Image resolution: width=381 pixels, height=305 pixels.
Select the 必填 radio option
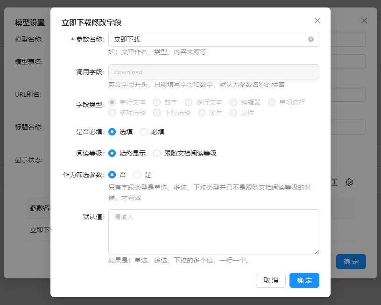(144, 132)
